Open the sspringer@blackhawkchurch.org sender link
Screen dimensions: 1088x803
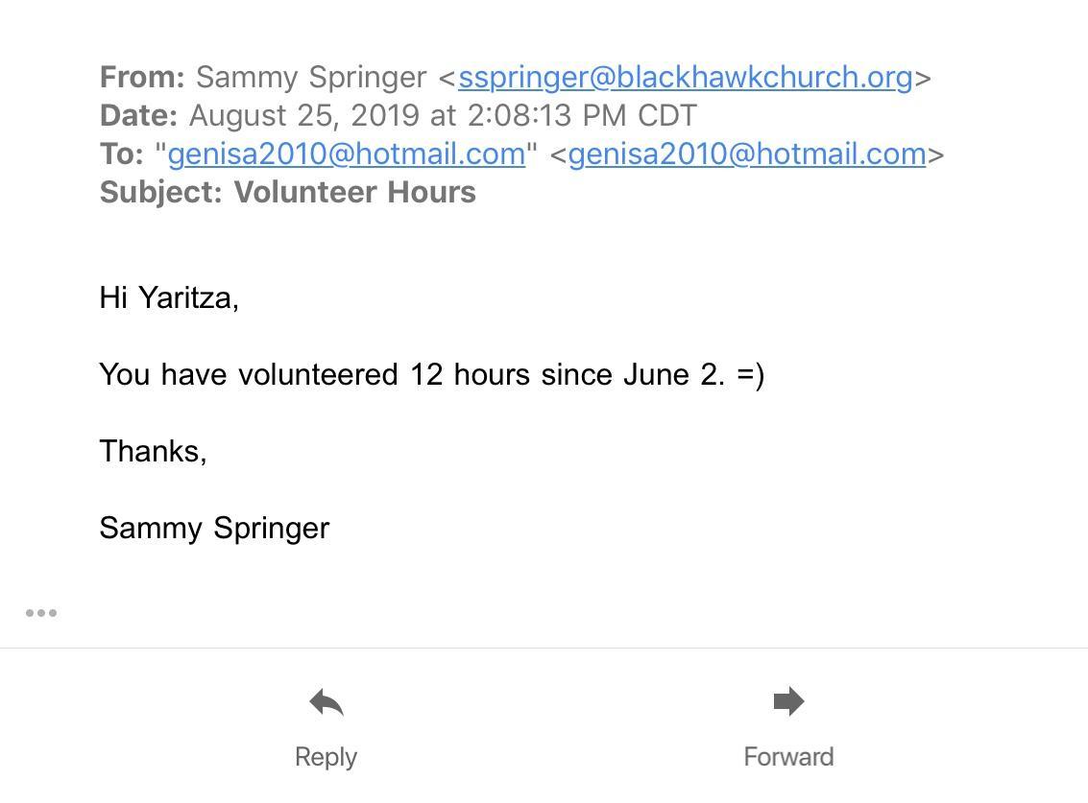pos(686,78)
